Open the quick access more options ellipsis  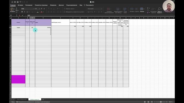click(27, 2)
